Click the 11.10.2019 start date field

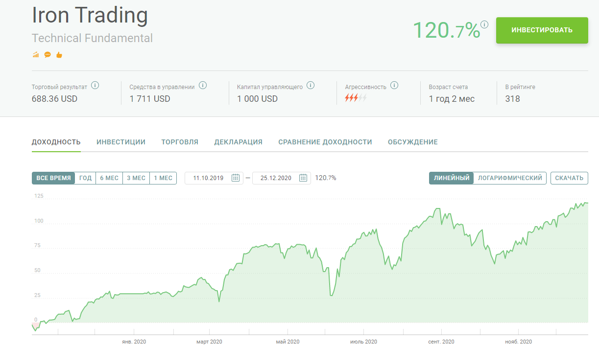pos(214,178)
